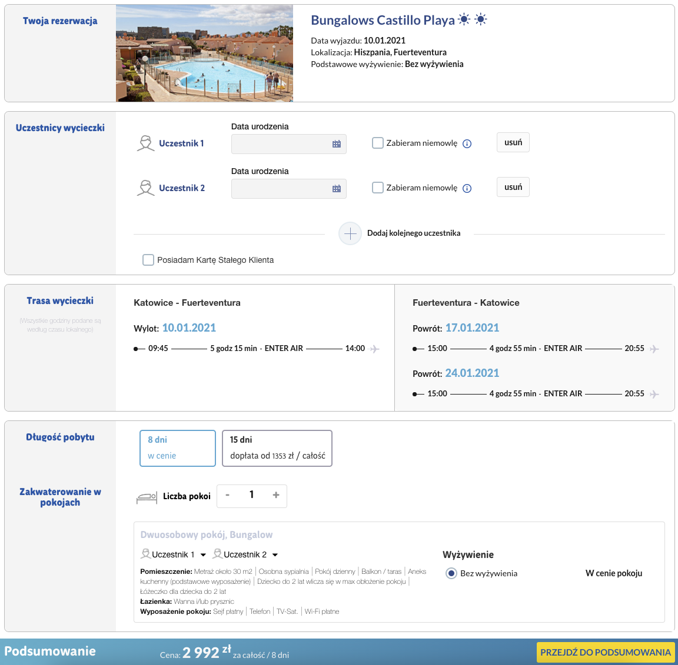Screen dimensions: 678x665
Task: Click the second sun rating icon by hotel name
Action: click(480, 19)
